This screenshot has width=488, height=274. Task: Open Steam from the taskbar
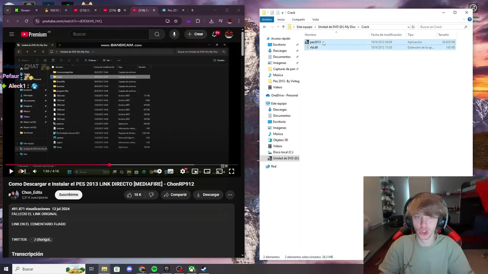click(x=204, y=269)
